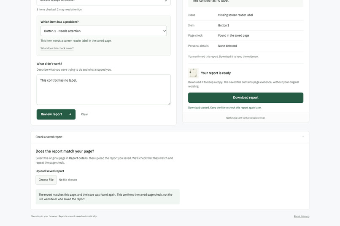Click the Review report button
Screen dimensions: 340x226
click(56, 114)
